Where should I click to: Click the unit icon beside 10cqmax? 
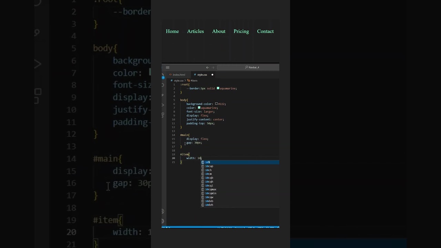203,189
